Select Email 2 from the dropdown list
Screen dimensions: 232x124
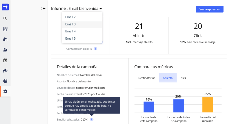[70, 17]
